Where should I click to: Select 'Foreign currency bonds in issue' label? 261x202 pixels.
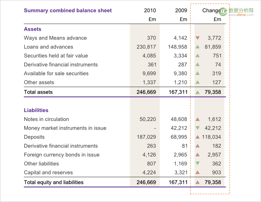62,155
